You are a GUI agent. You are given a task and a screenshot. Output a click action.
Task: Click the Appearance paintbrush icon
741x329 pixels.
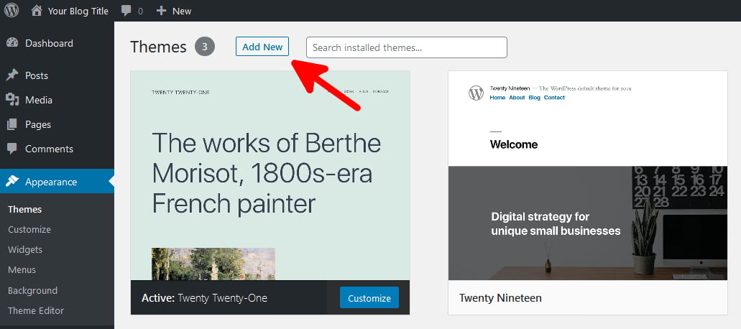(x=12, y=181)
